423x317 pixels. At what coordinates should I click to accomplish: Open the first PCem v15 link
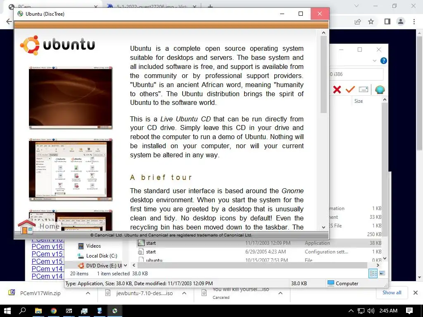[x=47, y=254]
